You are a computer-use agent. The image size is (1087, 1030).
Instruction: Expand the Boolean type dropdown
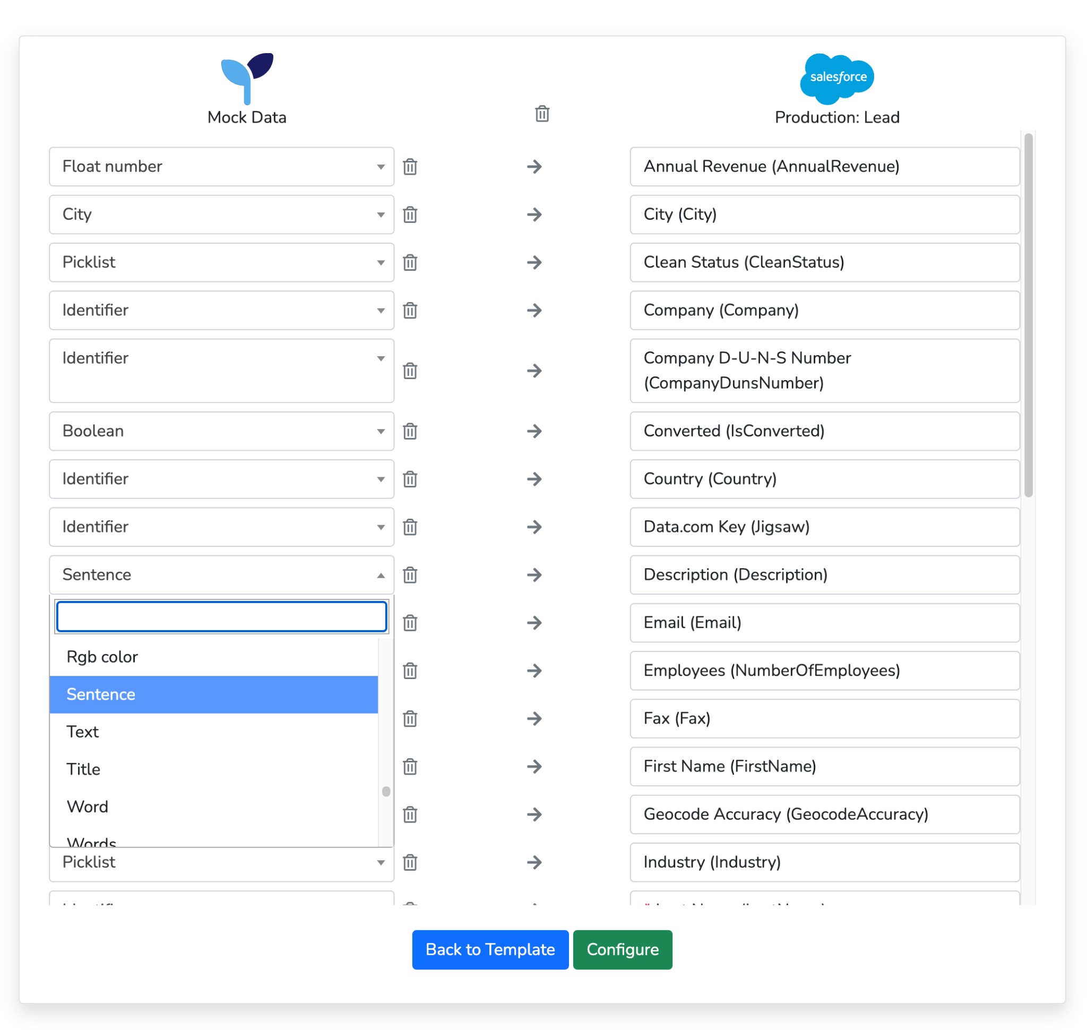coord(221,431)
